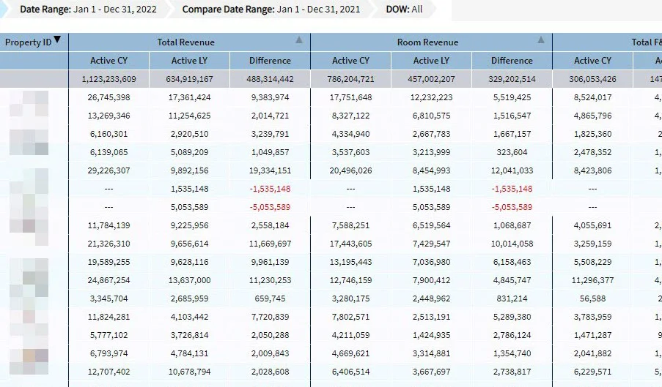Click Total Revenue cell 29,226,307
The width and height of the screenshot is (662, 387).
109,170
